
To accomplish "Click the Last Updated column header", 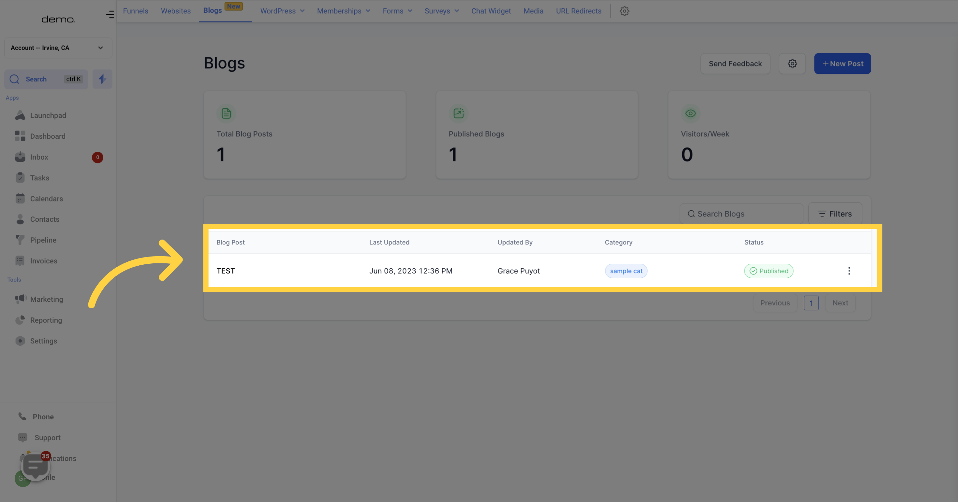I will (x=389, y=242).
